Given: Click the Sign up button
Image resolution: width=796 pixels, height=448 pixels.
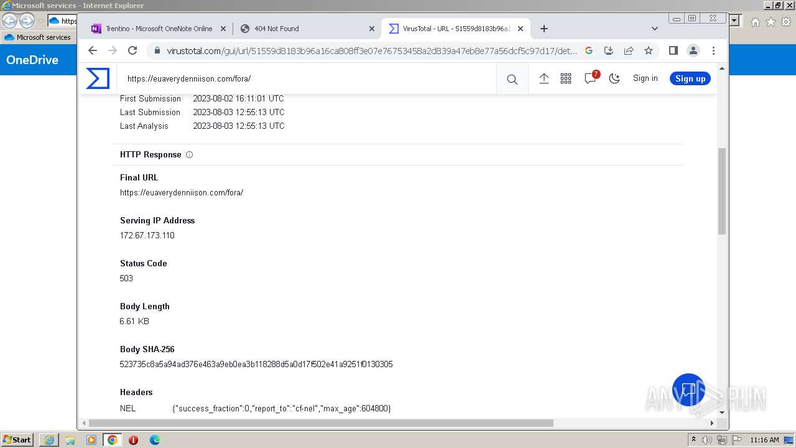Looking at the screenshot, I should [x=690, y=78].
